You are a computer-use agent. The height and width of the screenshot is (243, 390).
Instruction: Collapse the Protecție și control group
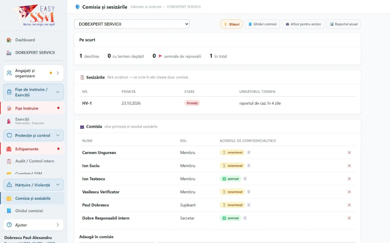pos(34,135)
